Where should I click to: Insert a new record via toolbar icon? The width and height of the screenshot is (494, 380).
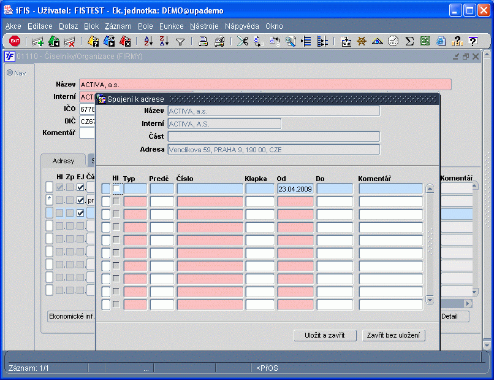click(x=38, y=41)
